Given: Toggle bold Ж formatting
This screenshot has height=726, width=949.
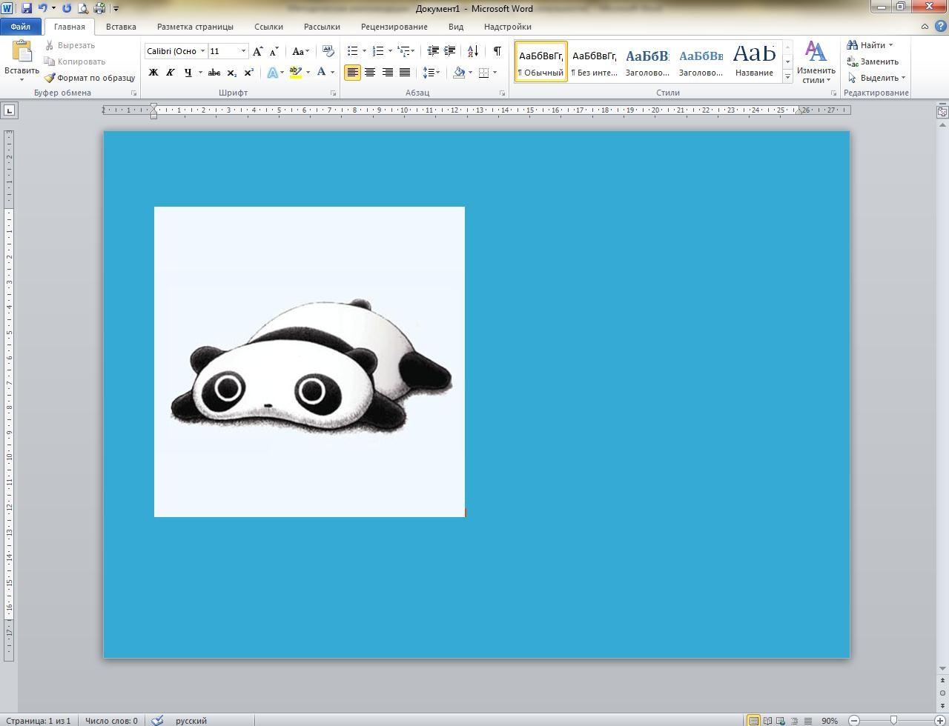Looking at the screenshot, I should pos(153,73).
